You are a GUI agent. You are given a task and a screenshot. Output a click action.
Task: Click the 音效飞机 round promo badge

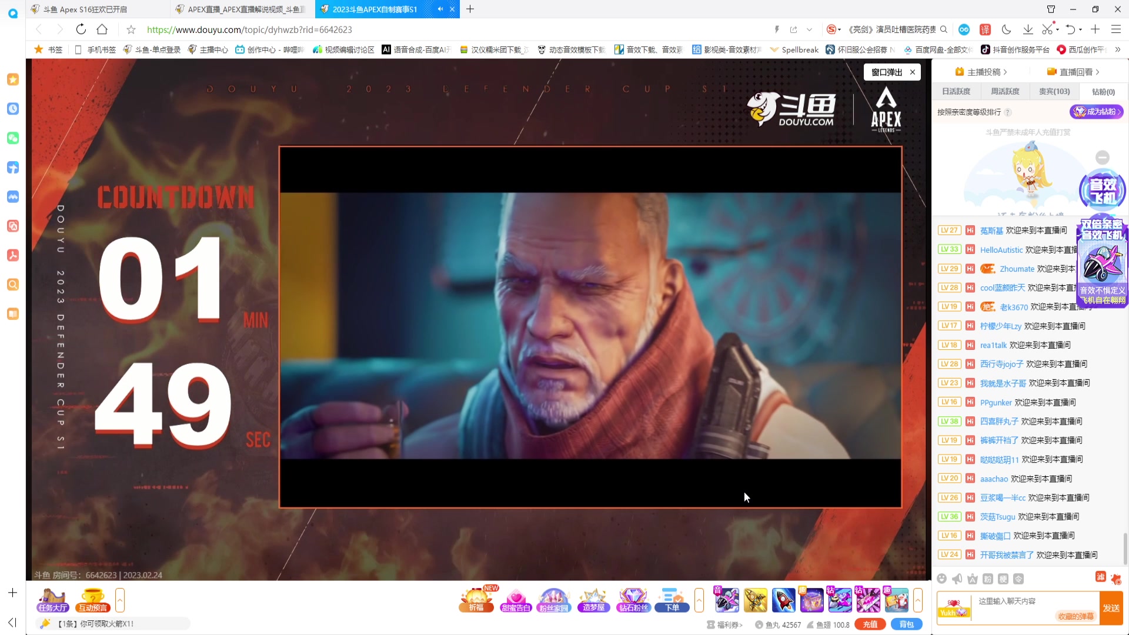(x=1103, y=190)
